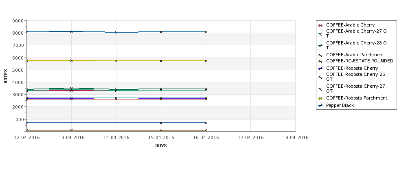Click the Pepper Black legend text
This screenshot has width=397, height=175.
coord(340,106)
